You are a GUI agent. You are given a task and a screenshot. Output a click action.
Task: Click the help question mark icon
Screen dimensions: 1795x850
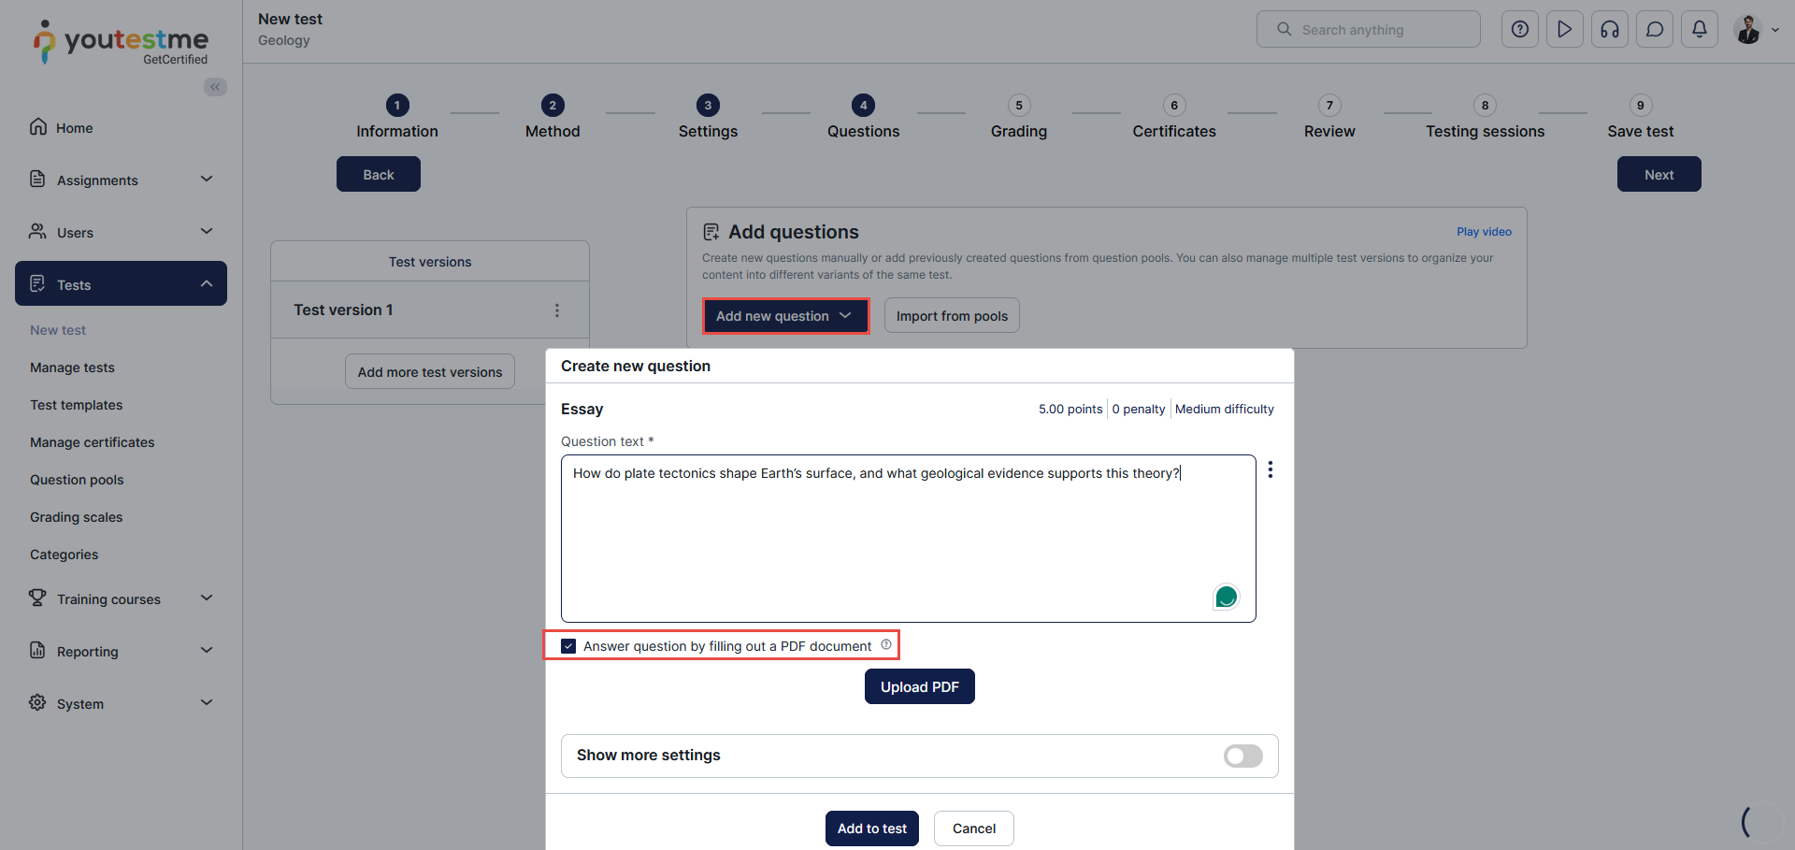point(1519,29)
